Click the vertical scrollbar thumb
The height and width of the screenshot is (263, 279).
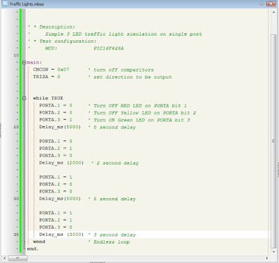click(x=273, y=141)
